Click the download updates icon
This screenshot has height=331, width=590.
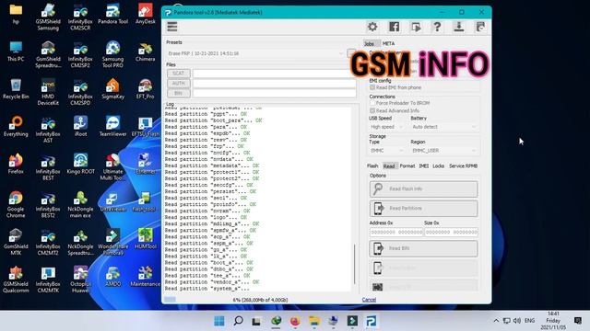(459, 27)
